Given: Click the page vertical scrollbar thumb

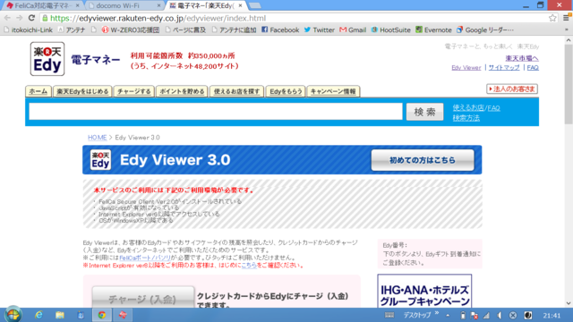Looking at the screenshot, I should [x=569, y=84].
